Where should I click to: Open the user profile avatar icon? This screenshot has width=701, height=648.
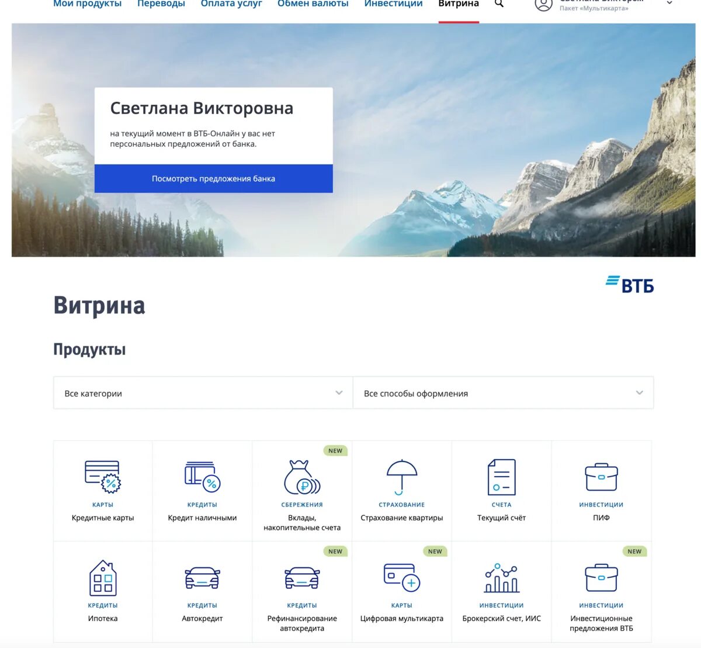(x=543, y=4)
